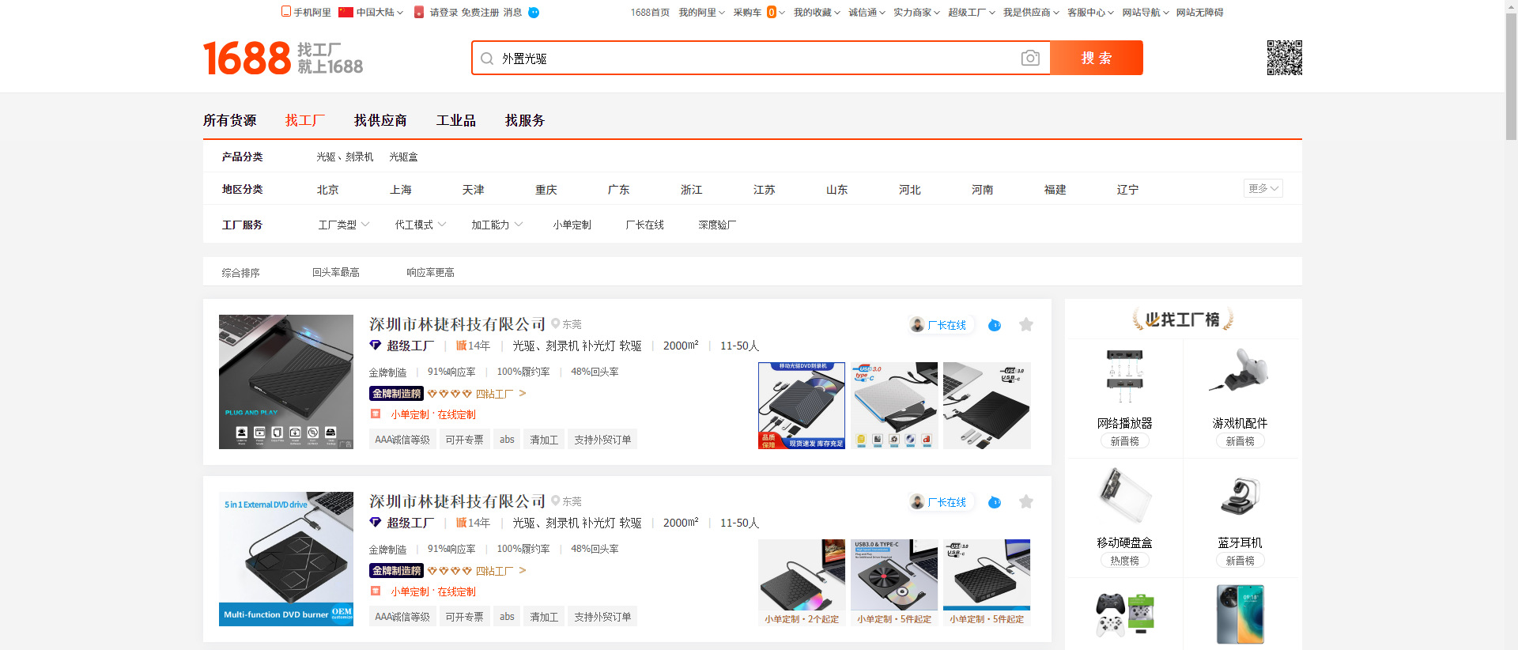Open 移动硬盘盒 ranking product image
The height and width of the screenshot is (650, 1518).
pyautogui.click(x=1125, y=496)
